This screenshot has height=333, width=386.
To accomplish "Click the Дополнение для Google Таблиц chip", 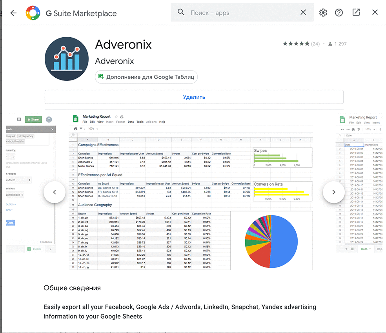I will pos(146,77).
